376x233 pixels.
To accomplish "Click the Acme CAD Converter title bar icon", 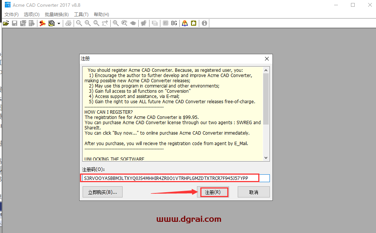I will click(x=8, y=5).
